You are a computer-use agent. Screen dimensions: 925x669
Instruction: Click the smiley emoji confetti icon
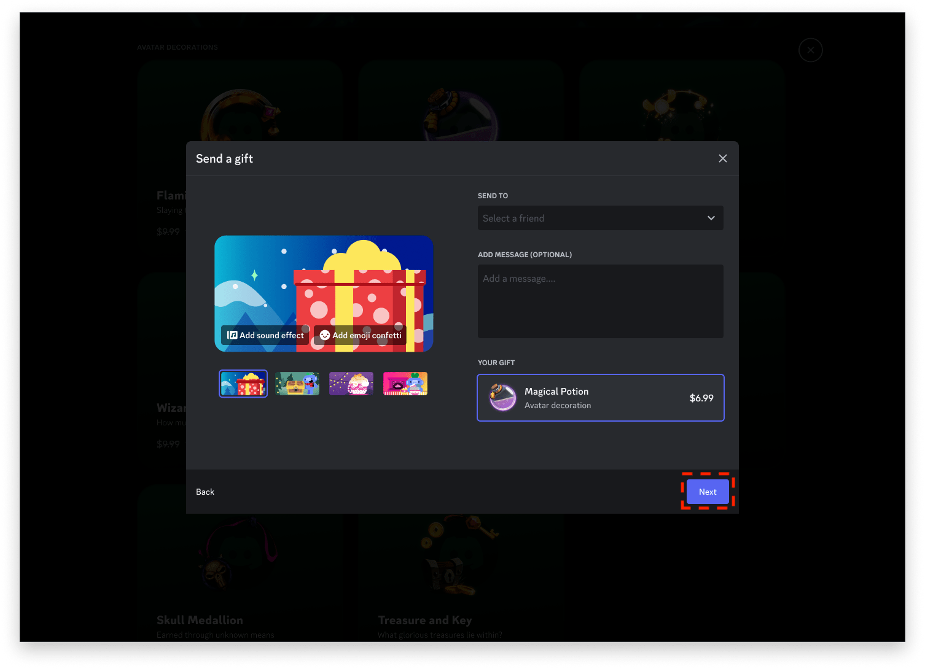click(x=324, y=335)
